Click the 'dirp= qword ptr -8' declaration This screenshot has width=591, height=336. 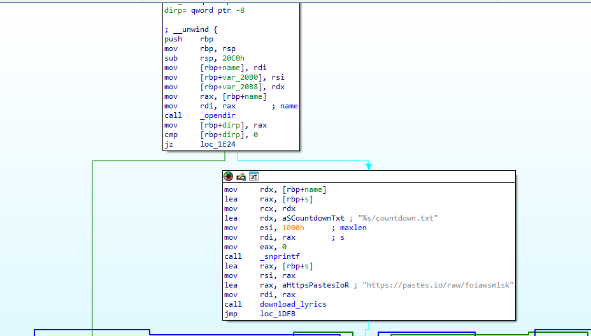coord(204,11)
